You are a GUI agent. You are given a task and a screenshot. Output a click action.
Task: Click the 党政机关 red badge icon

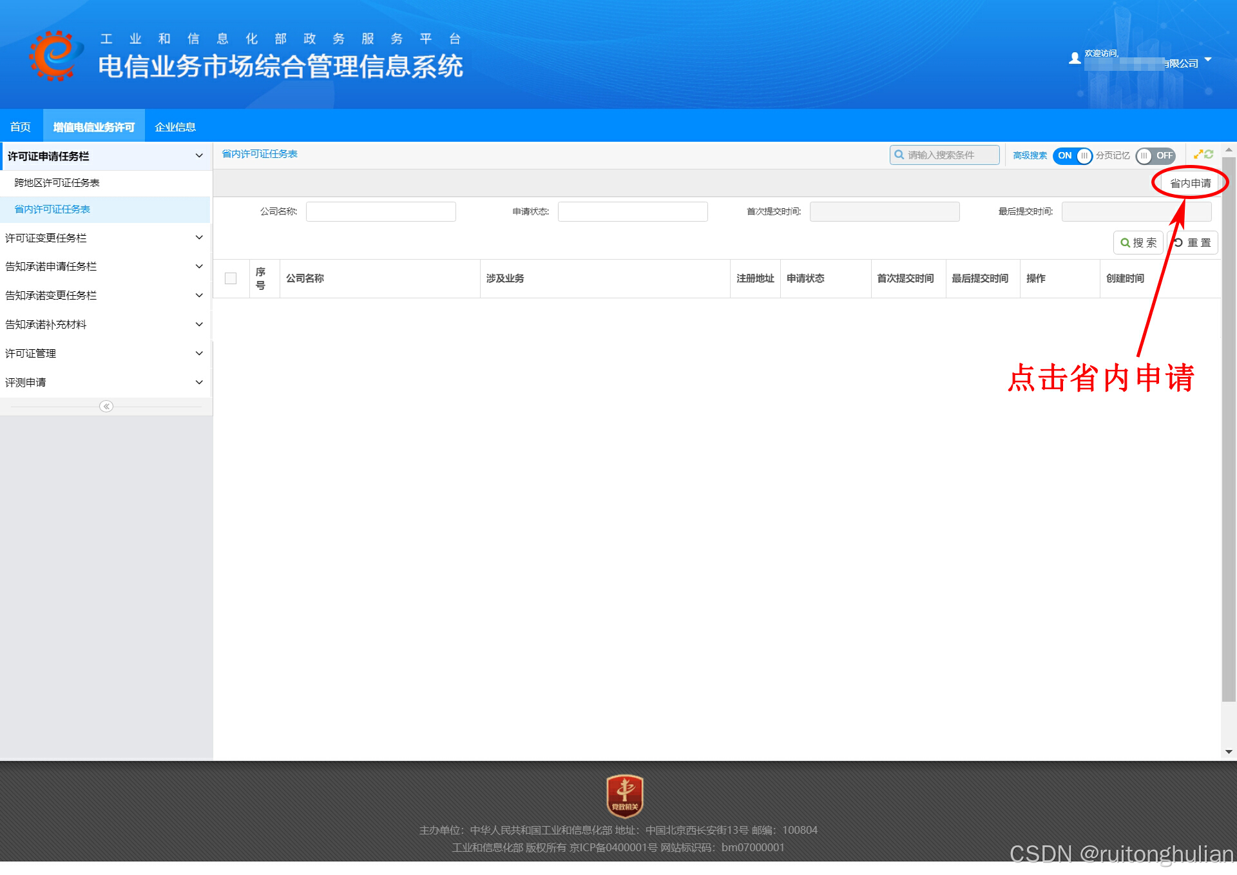coord(624,796)
